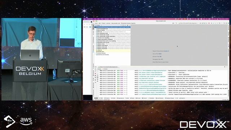Click red stop icon in Run panel sidebar
The height and width of the screenshot is (130, 231).
pos(95,73)
